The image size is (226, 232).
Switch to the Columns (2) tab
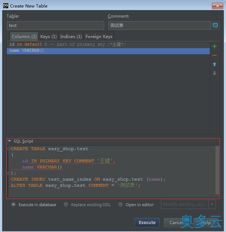click(x=24, y=36)
